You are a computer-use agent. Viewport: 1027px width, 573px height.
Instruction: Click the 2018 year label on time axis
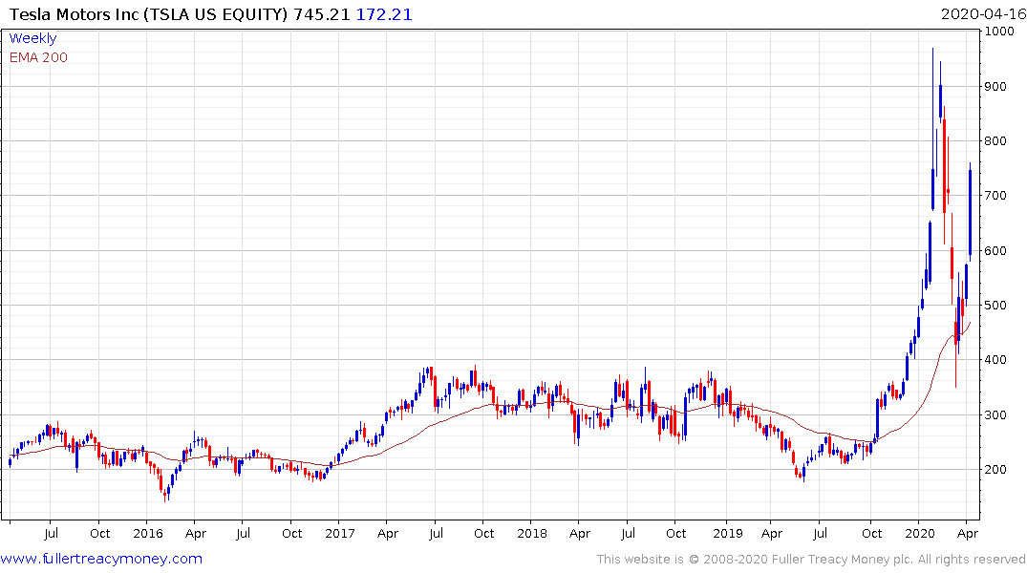coord(532,533)
